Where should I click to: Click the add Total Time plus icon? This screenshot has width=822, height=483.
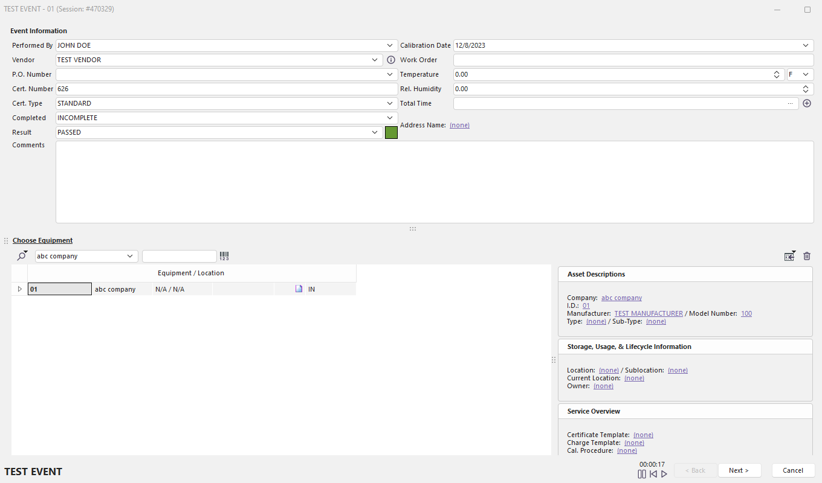(x=806, y=103)
